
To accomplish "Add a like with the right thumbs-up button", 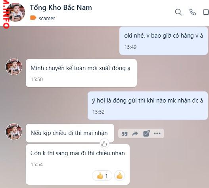I will (119, 176).
